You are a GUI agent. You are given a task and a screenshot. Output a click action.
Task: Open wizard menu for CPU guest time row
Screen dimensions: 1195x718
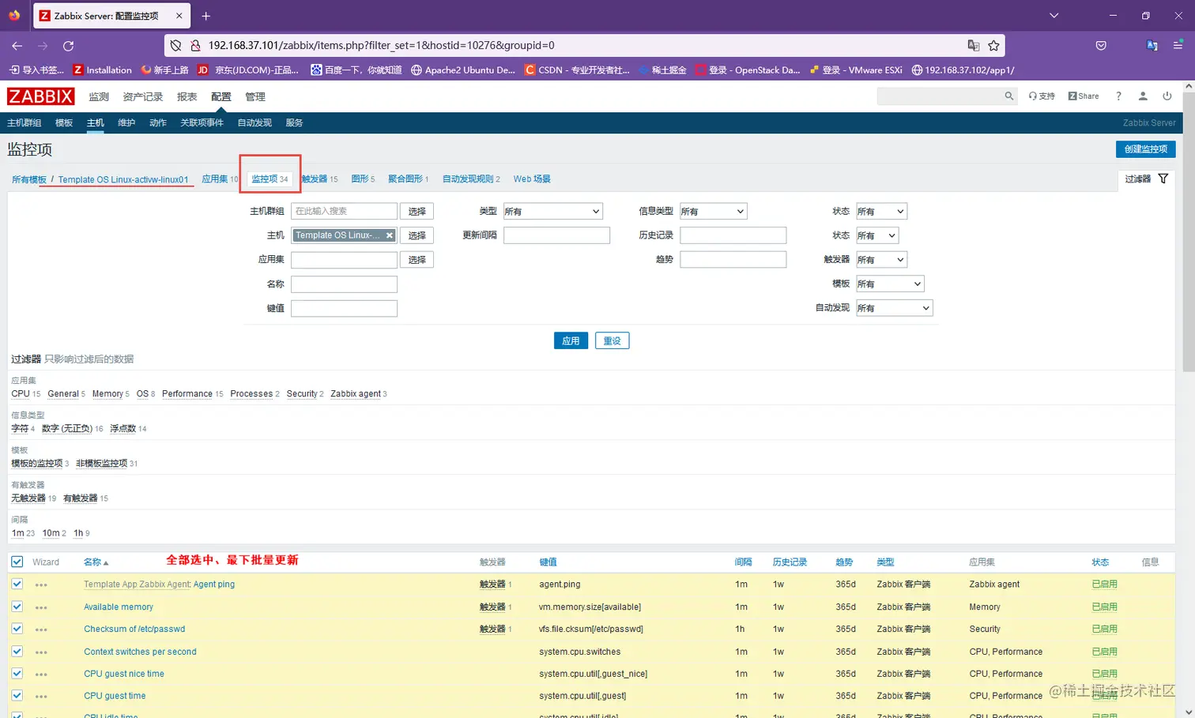(41, 697)
